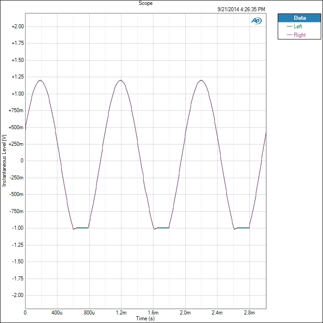Click the Instantaneous Level (V) axis label
Screen dimensions: 323x323
[4, 161]
